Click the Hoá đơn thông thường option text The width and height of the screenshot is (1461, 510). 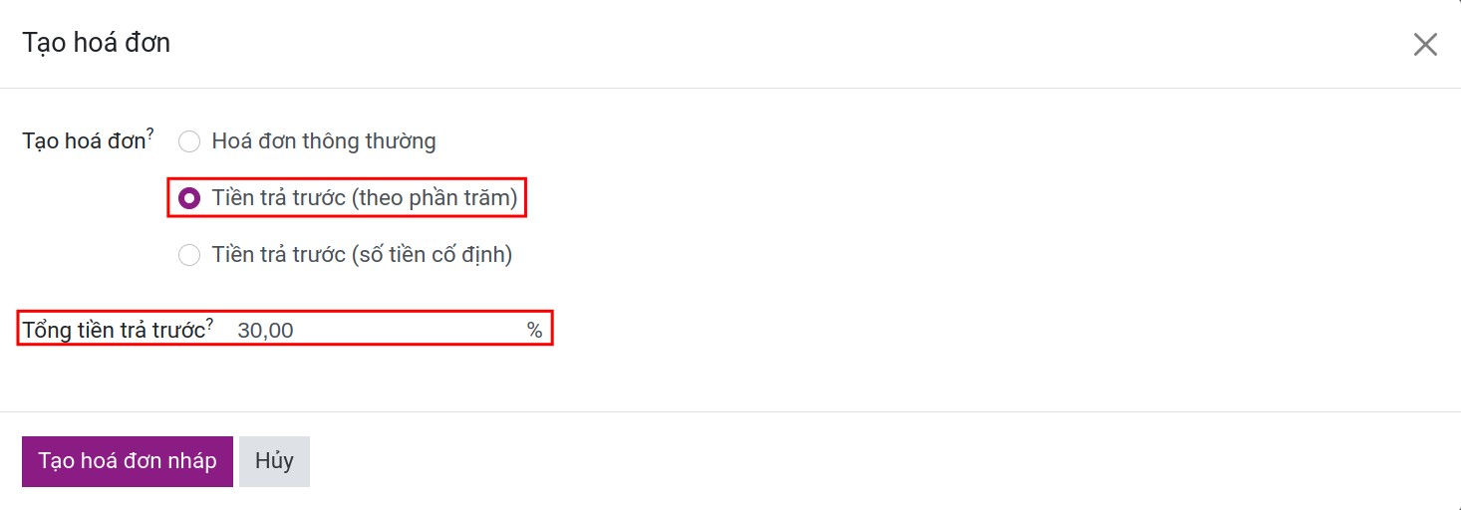(x=324, y=141)
